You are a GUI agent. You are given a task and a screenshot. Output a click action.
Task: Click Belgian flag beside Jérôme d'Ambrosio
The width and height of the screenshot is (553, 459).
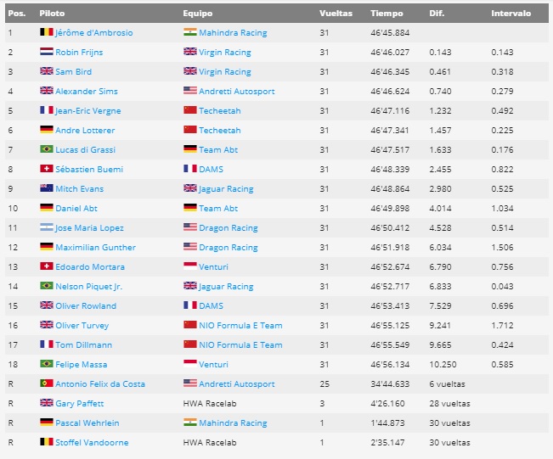point(47,32)
